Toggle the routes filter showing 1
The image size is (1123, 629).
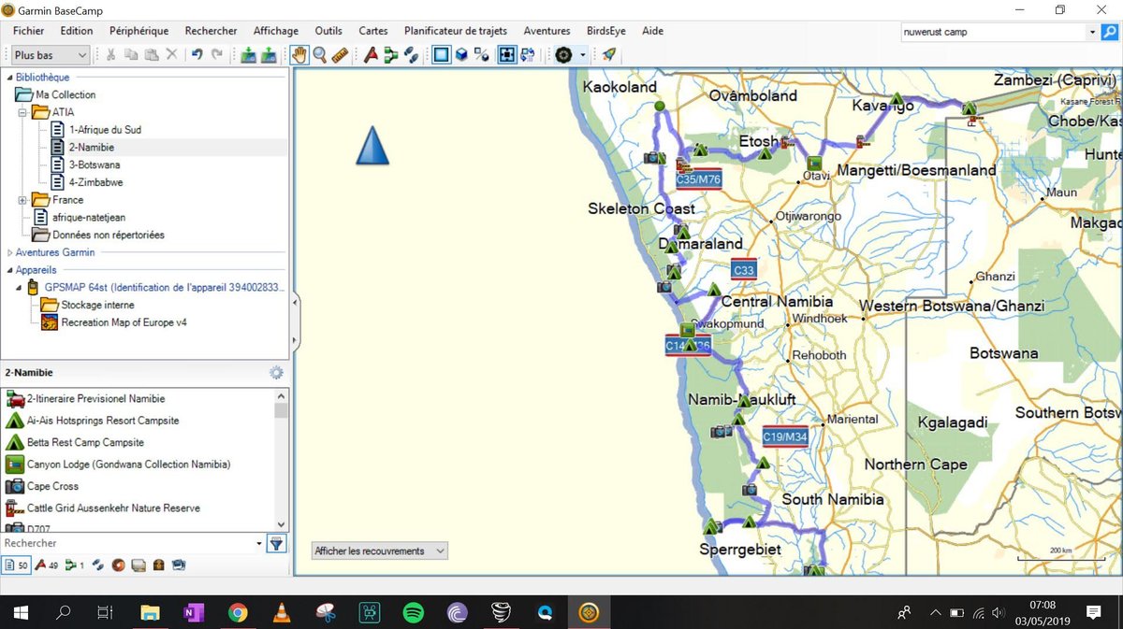pyautogui.click(x=75, y=565)
